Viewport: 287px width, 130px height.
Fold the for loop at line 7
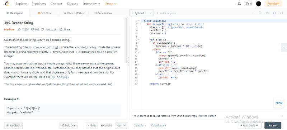139,40
